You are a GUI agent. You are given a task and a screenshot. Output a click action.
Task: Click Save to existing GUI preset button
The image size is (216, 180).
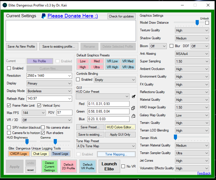[x=90, y=135]
